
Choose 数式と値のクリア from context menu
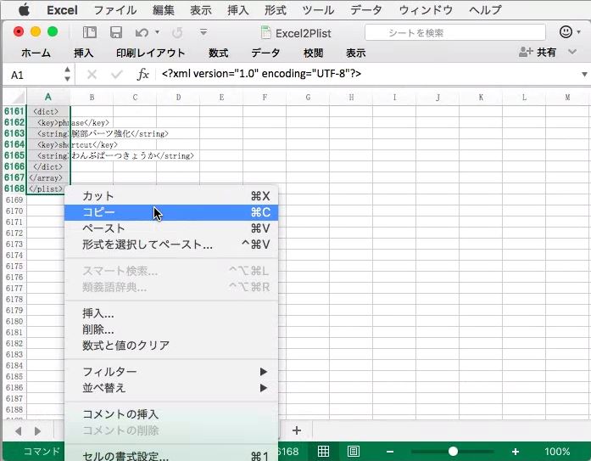click(x=171, y=346)
